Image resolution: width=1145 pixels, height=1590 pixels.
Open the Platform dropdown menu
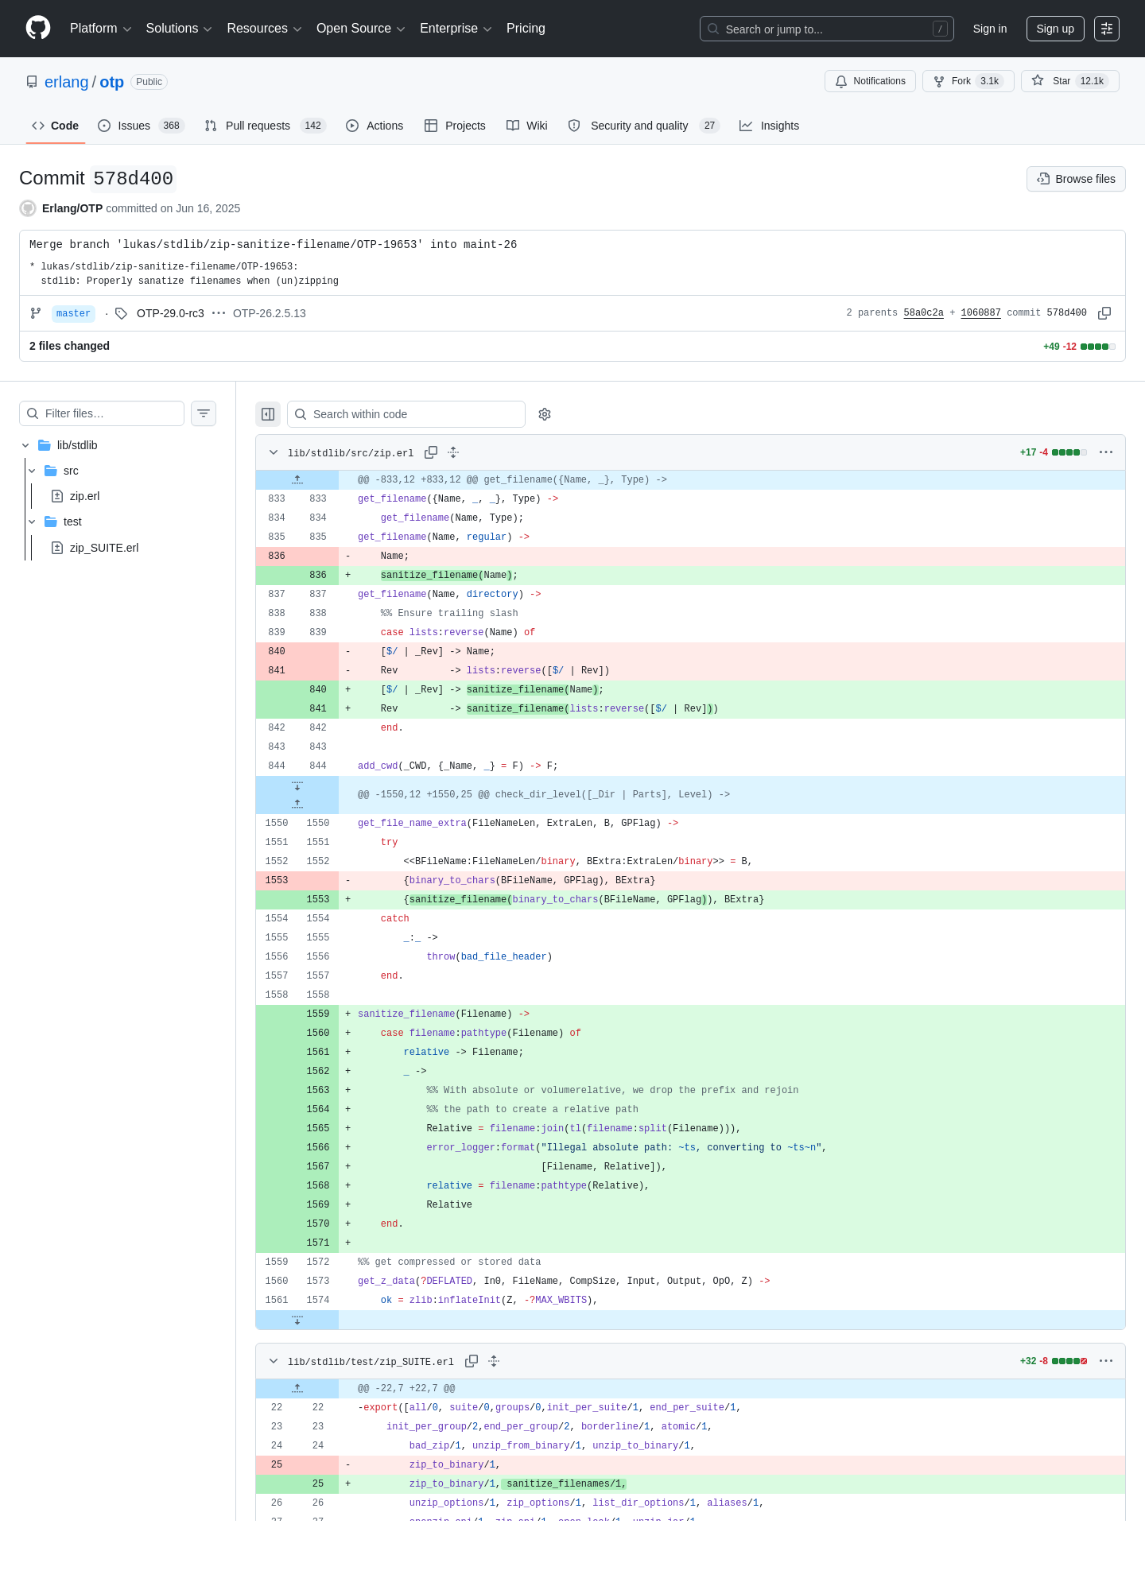(100, 29)
